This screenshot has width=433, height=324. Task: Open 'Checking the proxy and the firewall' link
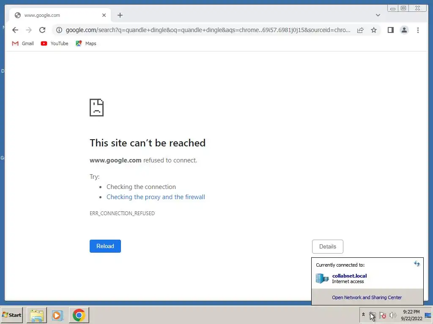pos(156,197)
